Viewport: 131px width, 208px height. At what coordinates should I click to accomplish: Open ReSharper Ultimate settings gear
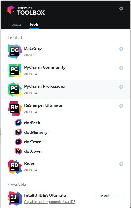[121, 106]
